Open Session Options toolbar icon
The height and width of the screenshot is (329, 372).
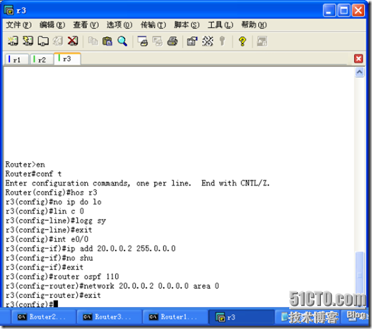[192, 41]
